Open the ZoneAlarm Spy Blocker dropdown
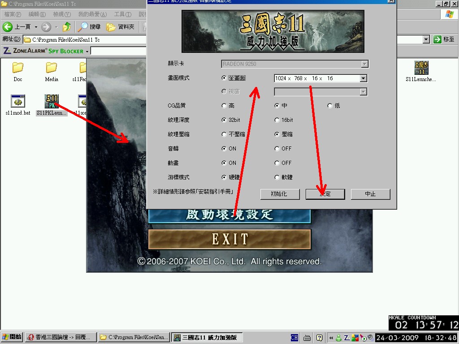Viewport: 459px width, 344px height. coord(87,52)
